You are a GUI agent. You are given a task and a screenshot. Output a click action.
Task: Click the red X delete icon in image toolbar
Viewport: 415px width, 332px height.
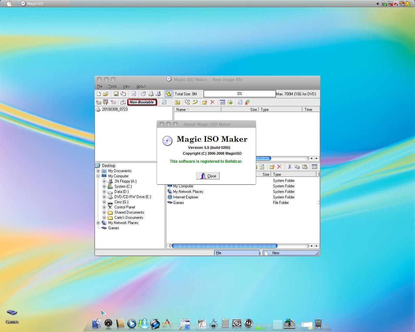click(212, 102)
